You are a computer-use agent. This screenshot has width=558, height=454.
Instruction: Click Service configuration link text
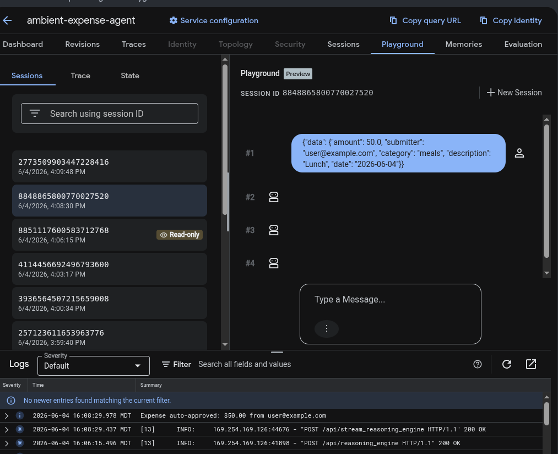tap(219, 20)
